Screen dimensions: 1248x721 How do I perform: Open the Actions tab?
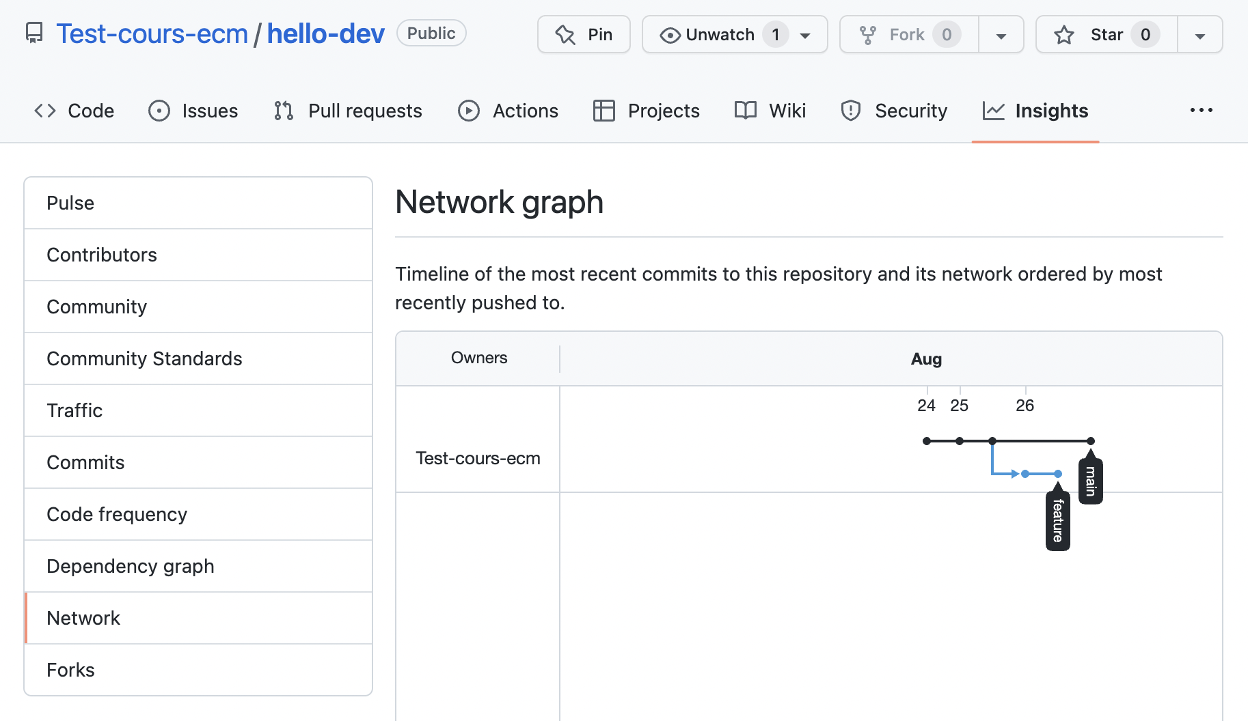click(508, 111)
